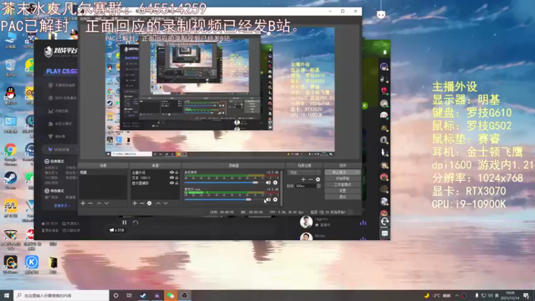Toggle visibility of 文本 (GDI+) source
Screen dimensions: 535x301
coord(172,178)
